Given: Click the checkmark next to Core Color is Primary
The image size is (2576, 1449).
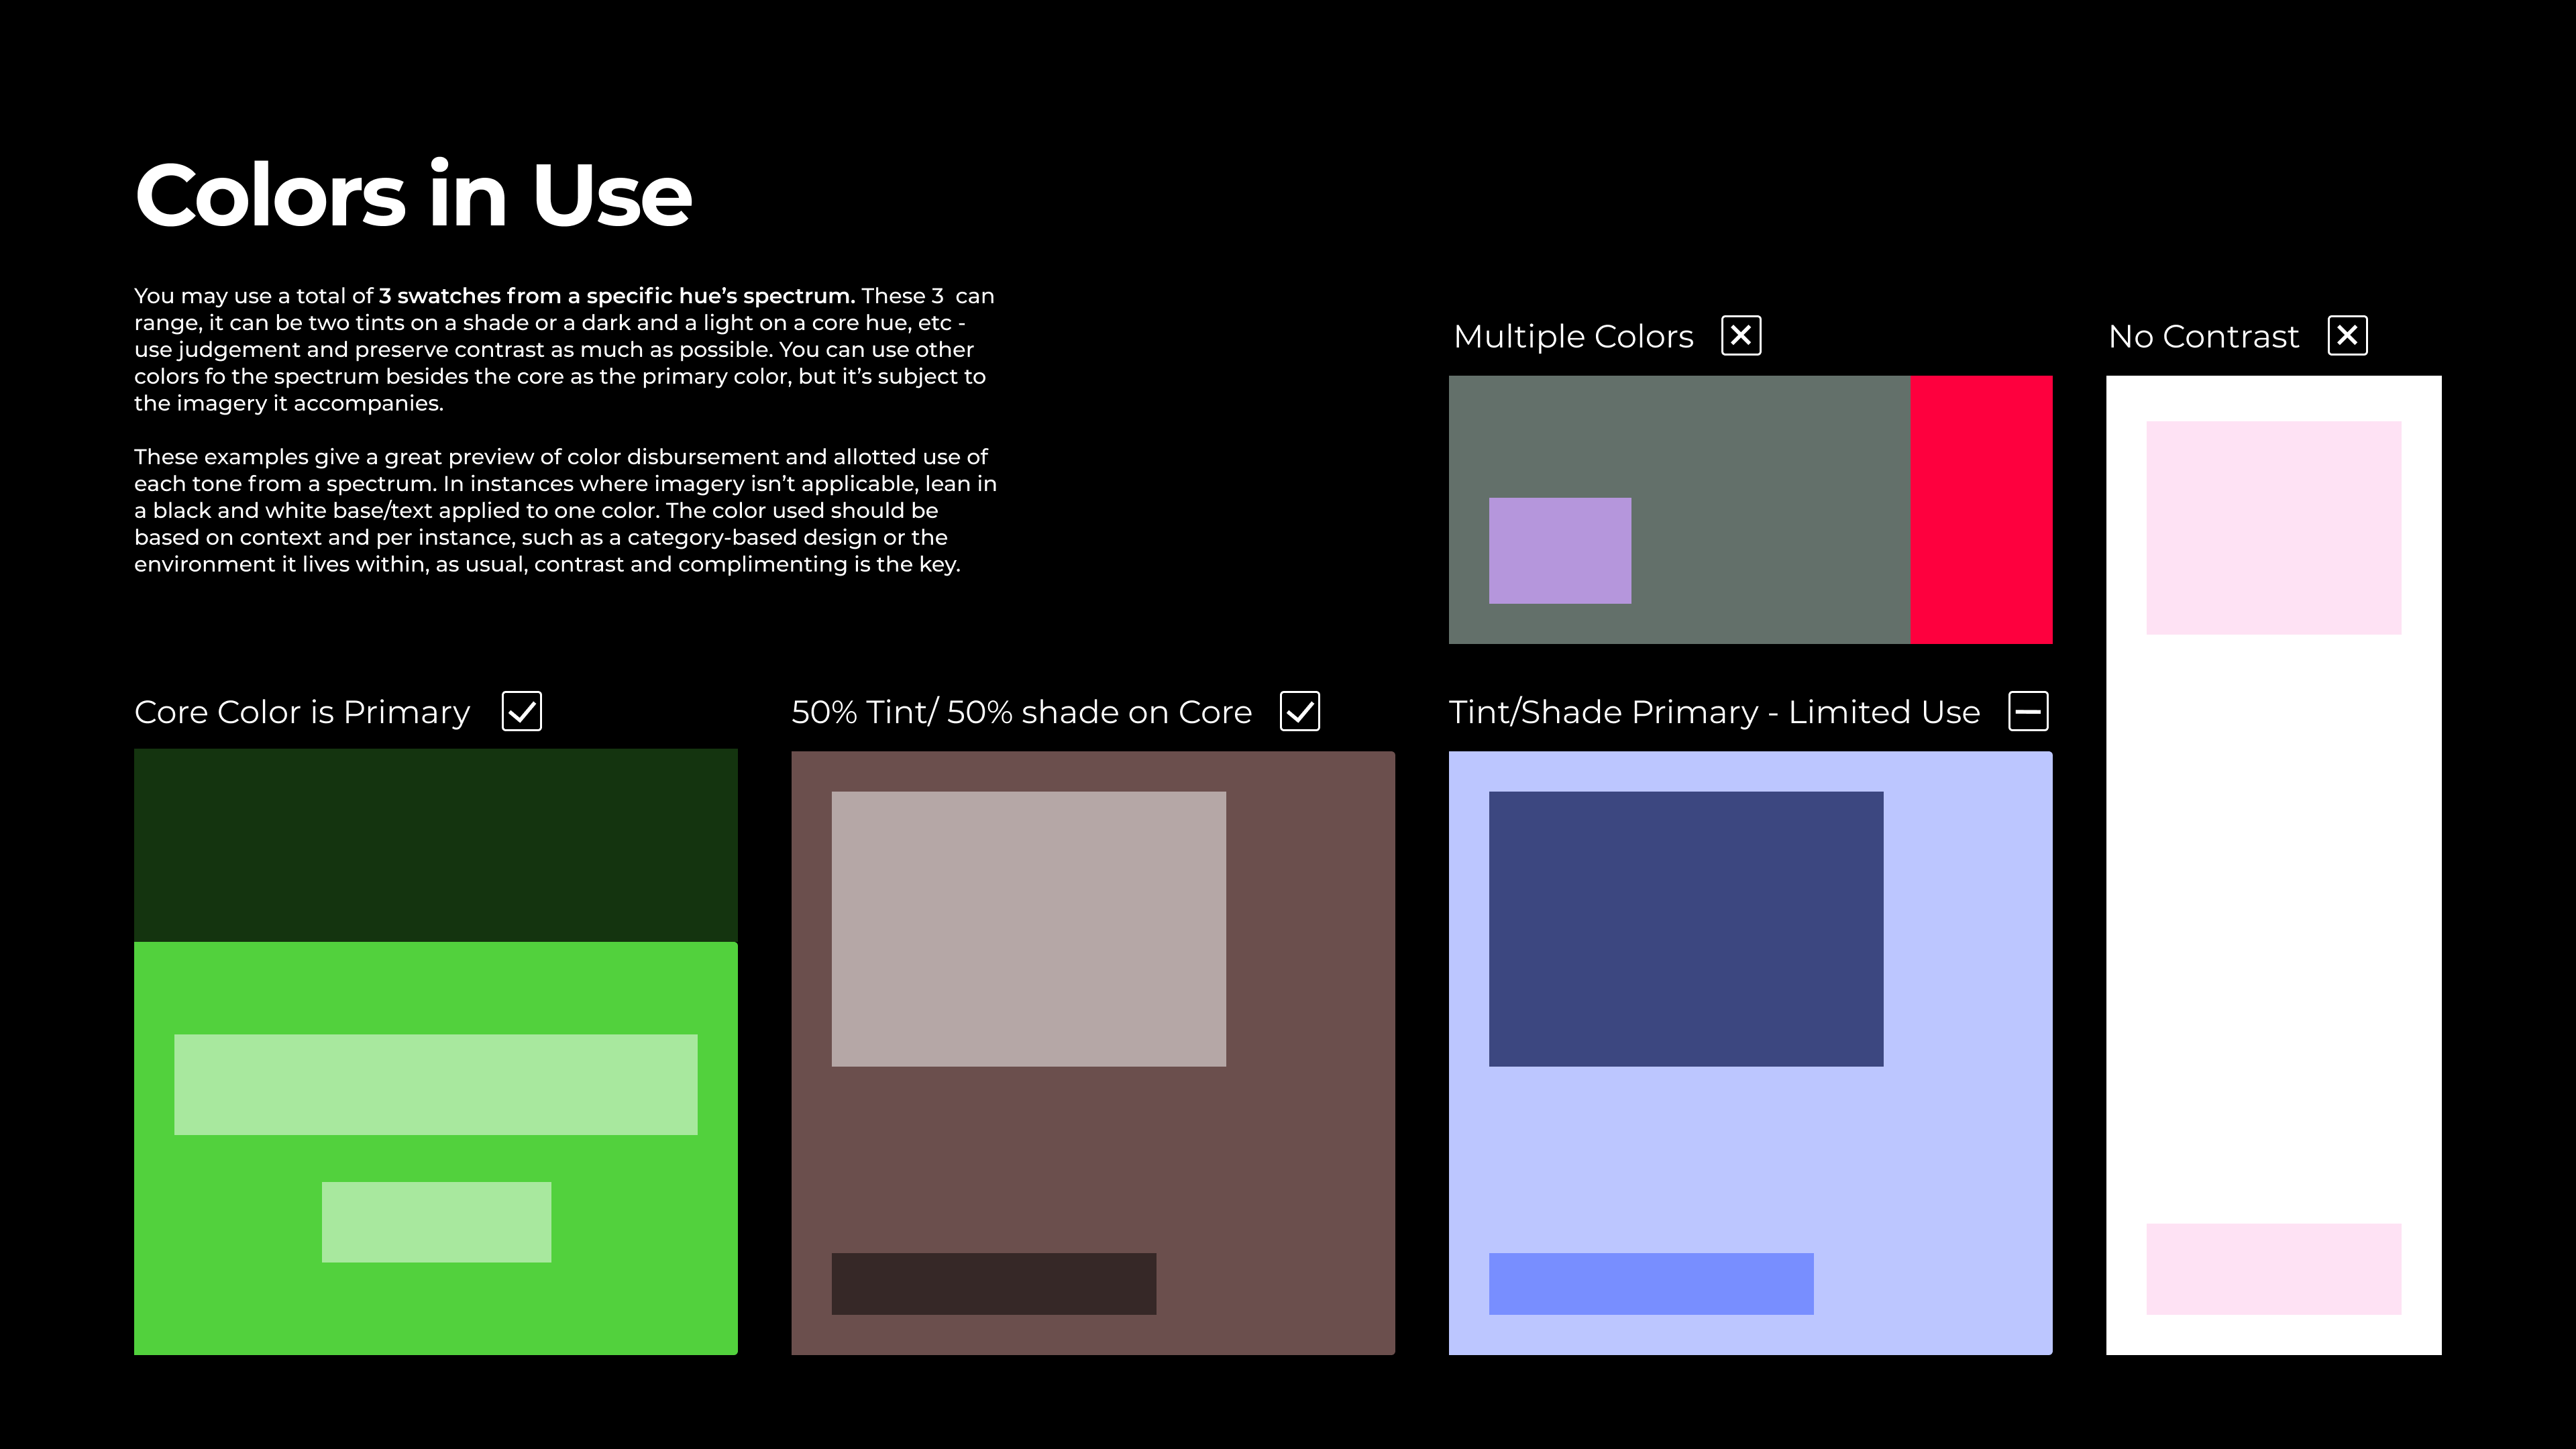Looking at the screenshot, I should (x=522, y=711).
